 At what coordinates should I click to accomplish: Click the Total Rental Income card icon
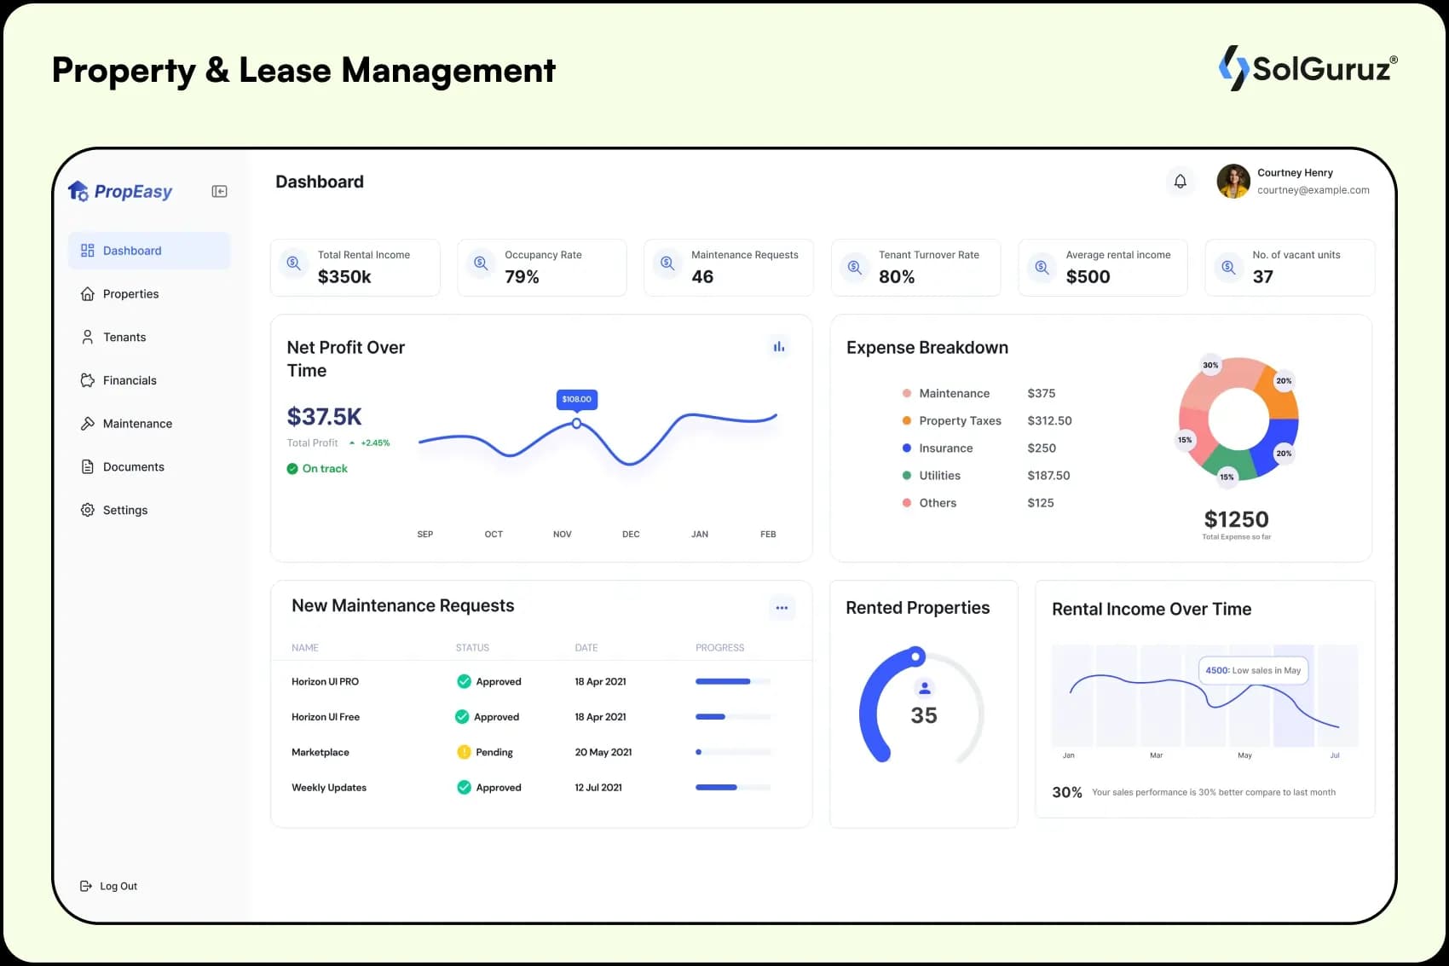(294, 264)
